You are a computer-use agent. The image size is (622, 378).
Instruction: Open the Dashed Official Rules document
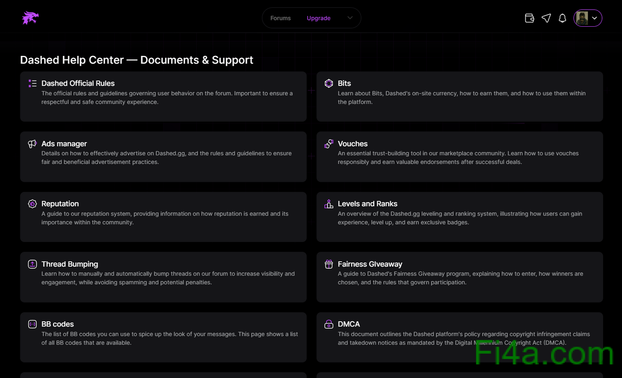(x=78, y=84)
